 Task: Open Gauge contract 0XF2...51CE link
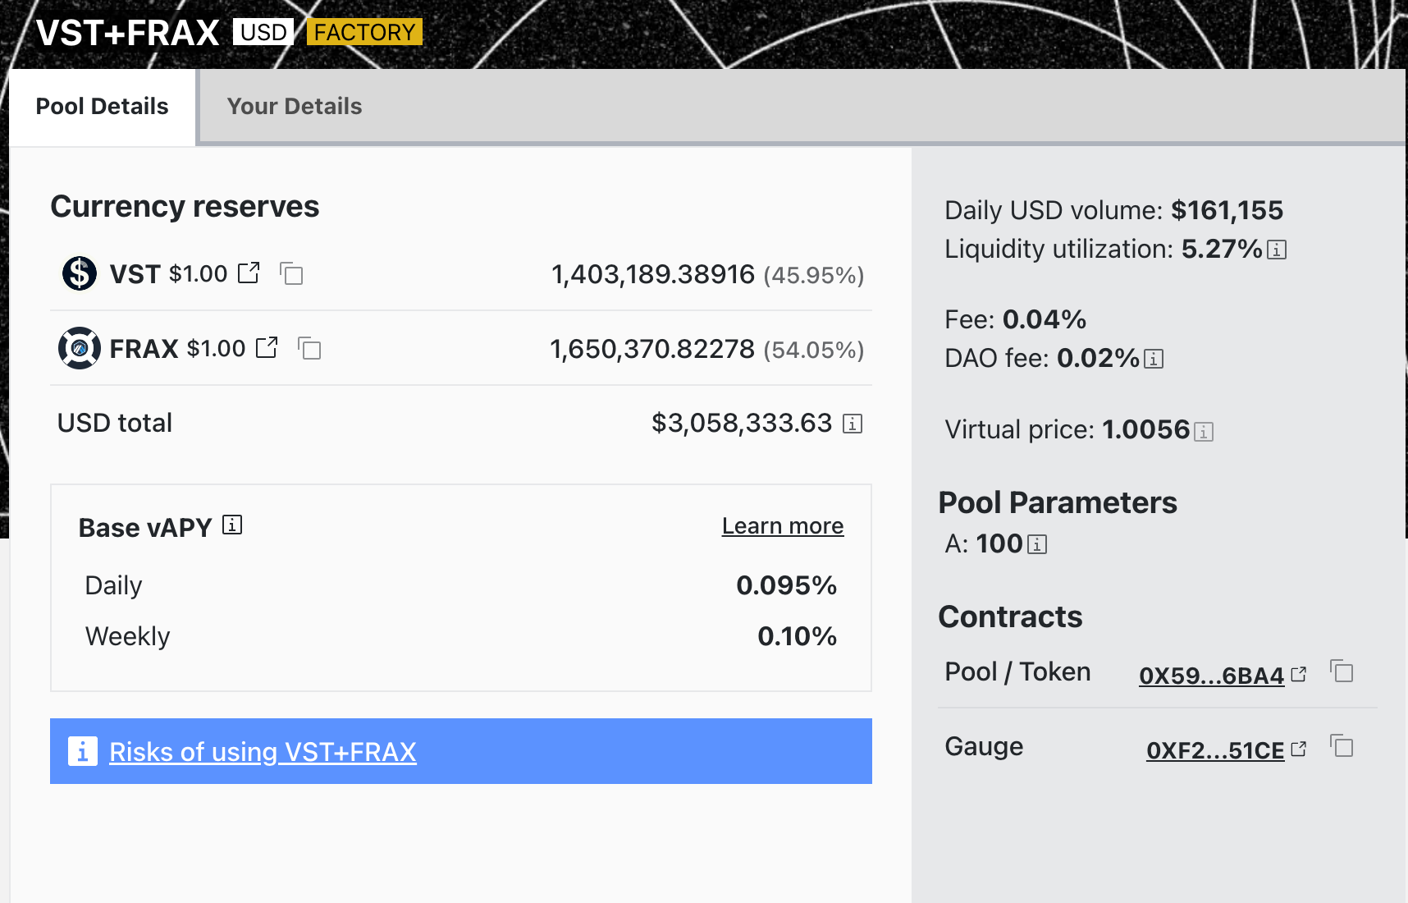pos(1214,750)
